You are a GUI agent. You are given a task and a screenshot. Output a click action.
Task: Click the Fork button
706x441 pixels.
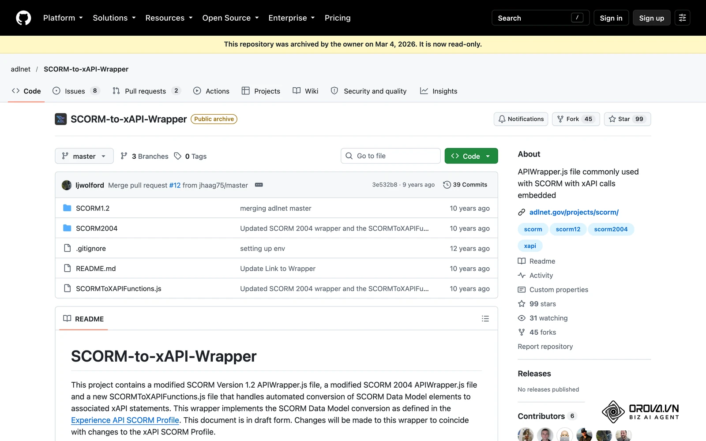[x=576, y=119]
